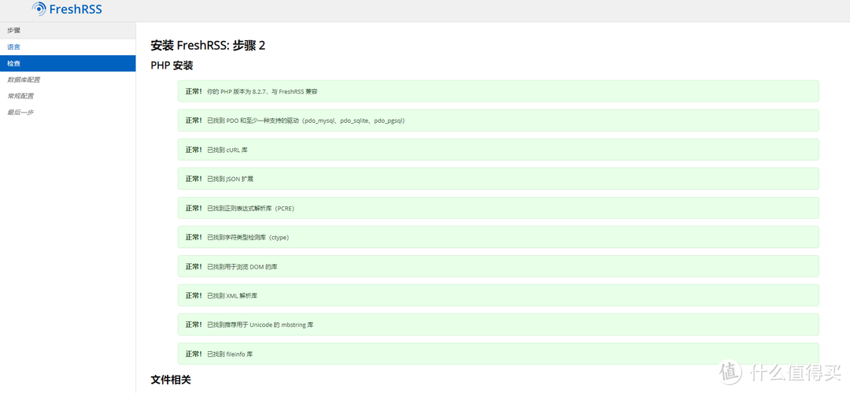Click the PHP 版本为 8.2.7 status message
The image size is (850, 393).
(498, 91)
